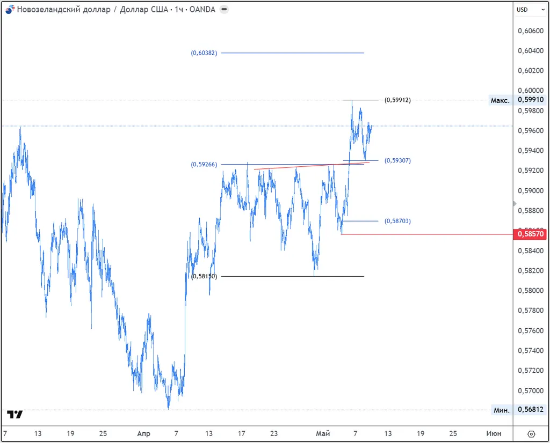Screen dimensions: 550x443
Task: Click the 0,59910 maximum price value
Action: pos(530,100)
